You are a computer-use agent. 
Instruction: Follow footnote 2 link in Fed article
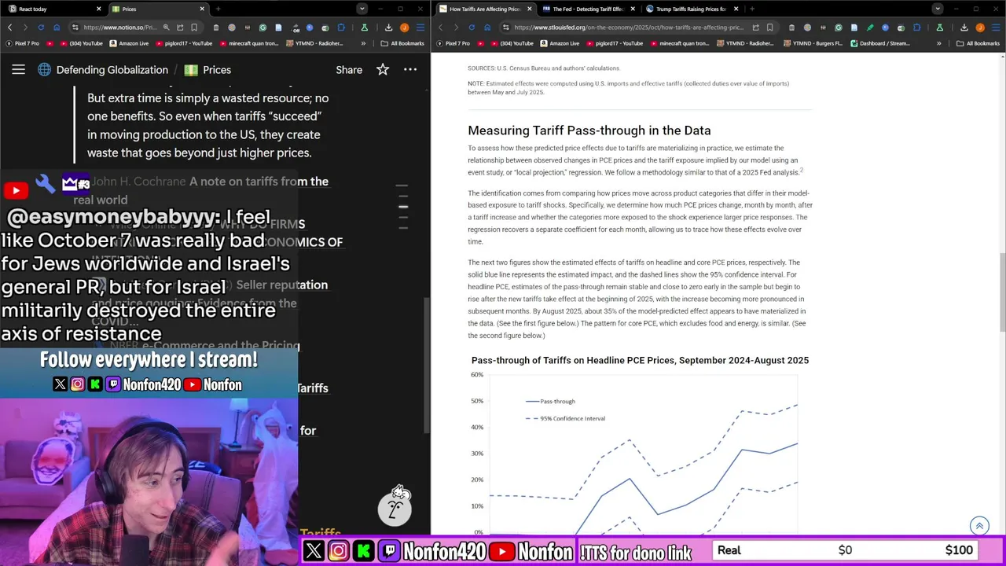point(801,170)
